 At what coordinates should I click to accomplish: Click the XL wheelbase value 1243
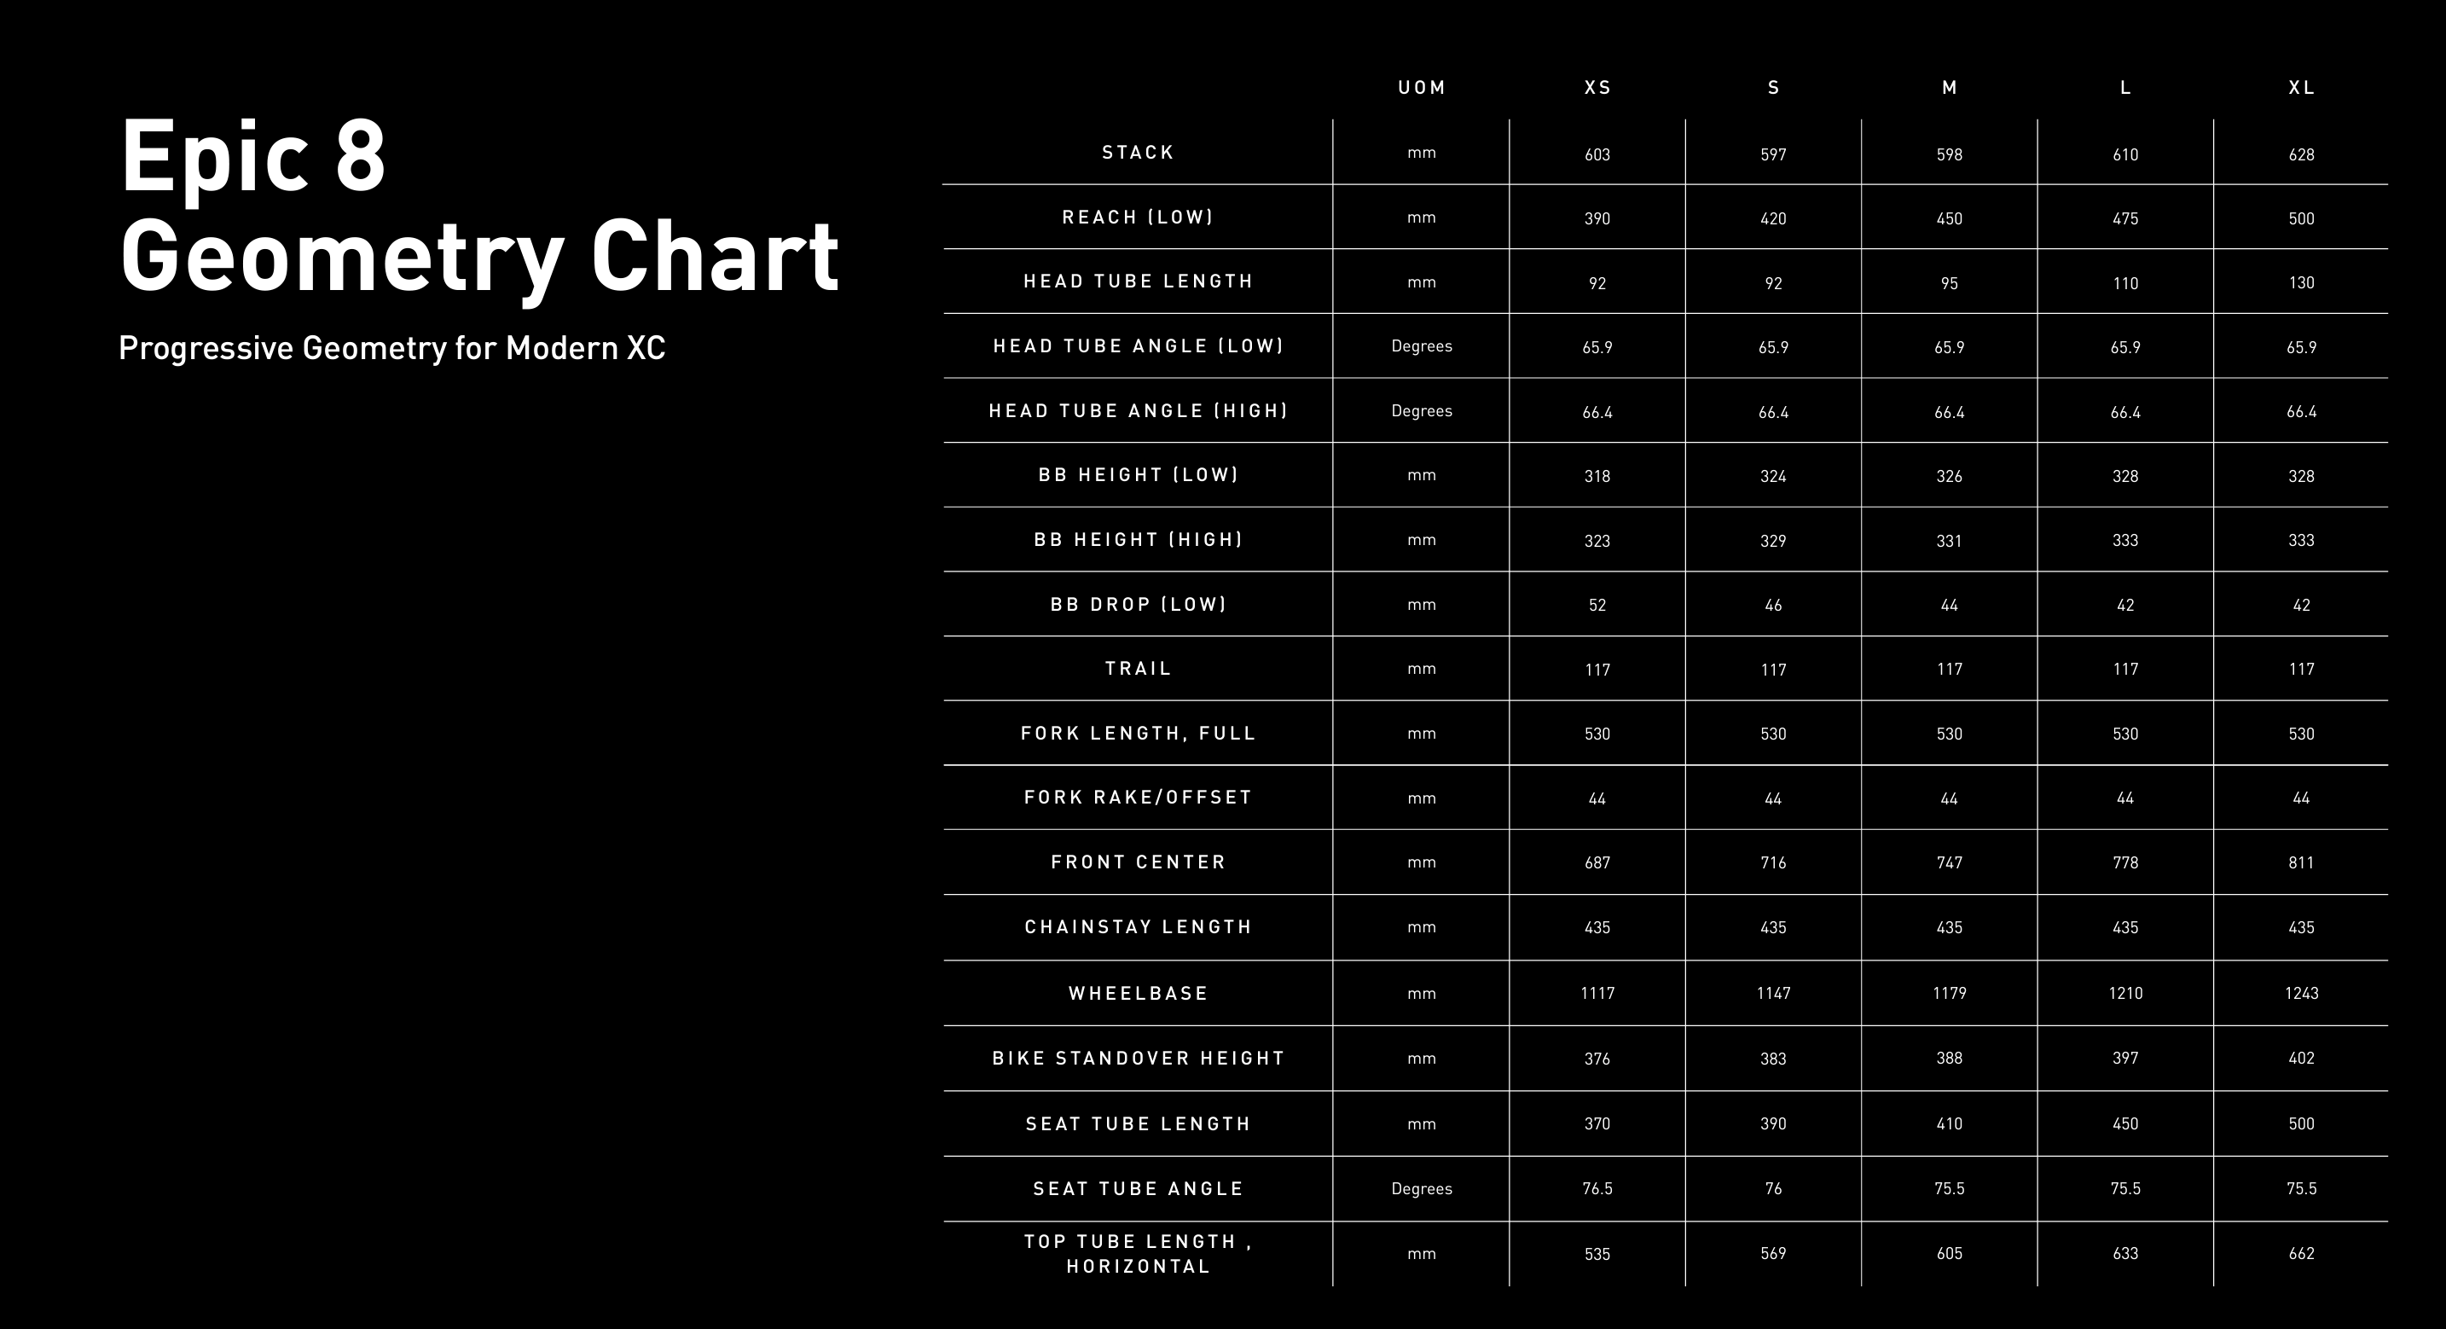pyautogui.click(x=2301, y=994)
